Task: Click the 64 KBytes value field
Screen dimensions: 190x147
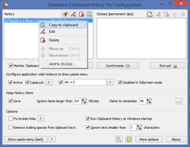Action: [78, 101]
